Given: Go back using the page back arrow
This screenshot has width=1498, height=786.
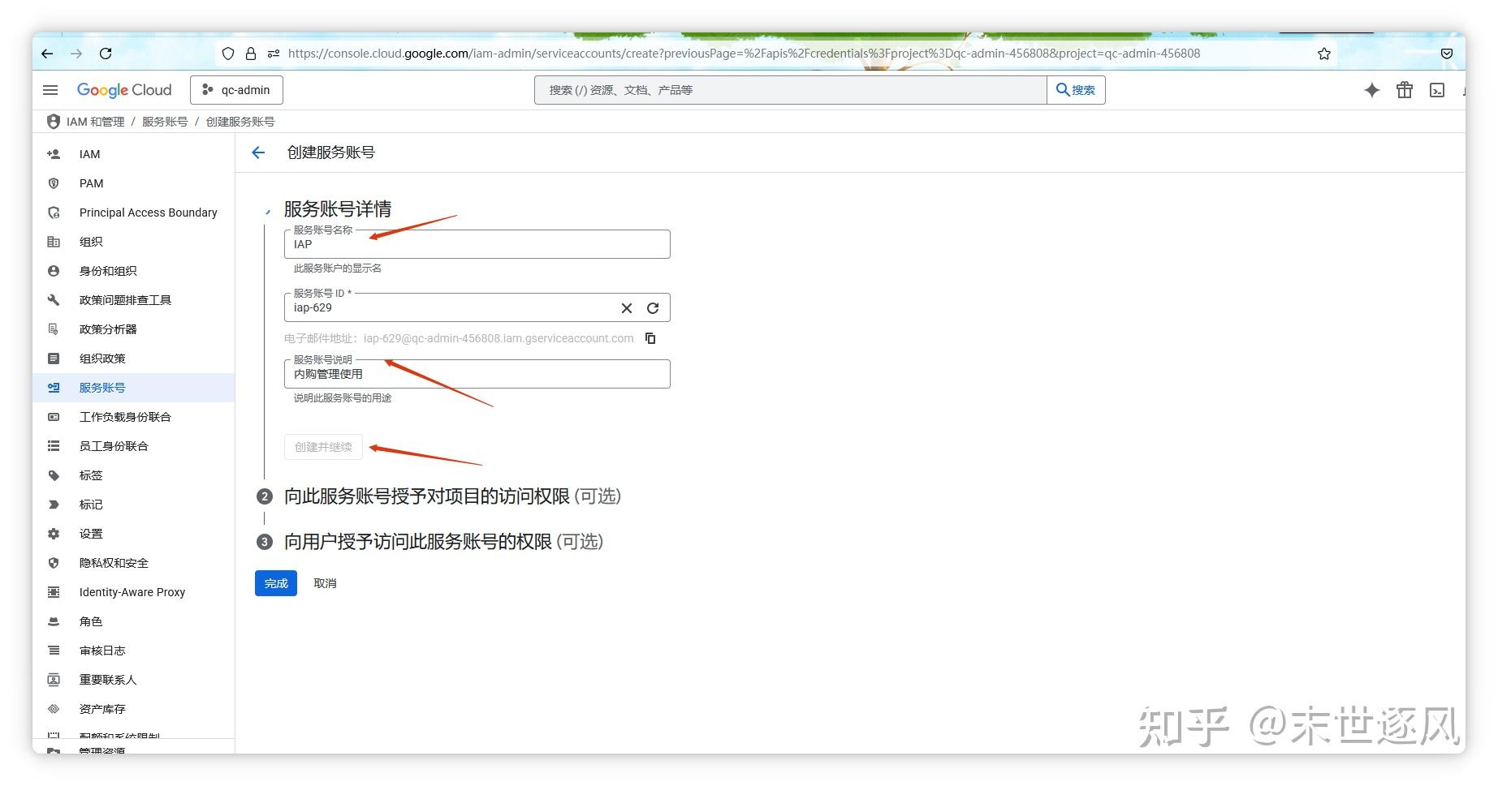Looking at the screenshot, I should click(x=257, y=152).
